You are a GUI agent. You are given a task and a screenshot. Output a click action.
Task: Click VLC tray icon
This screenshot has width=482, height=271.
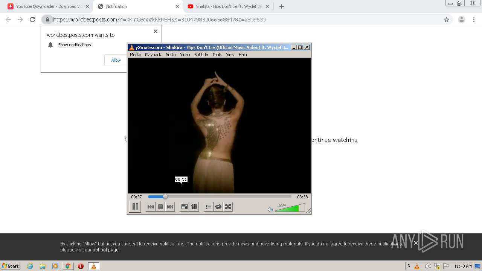417,266
